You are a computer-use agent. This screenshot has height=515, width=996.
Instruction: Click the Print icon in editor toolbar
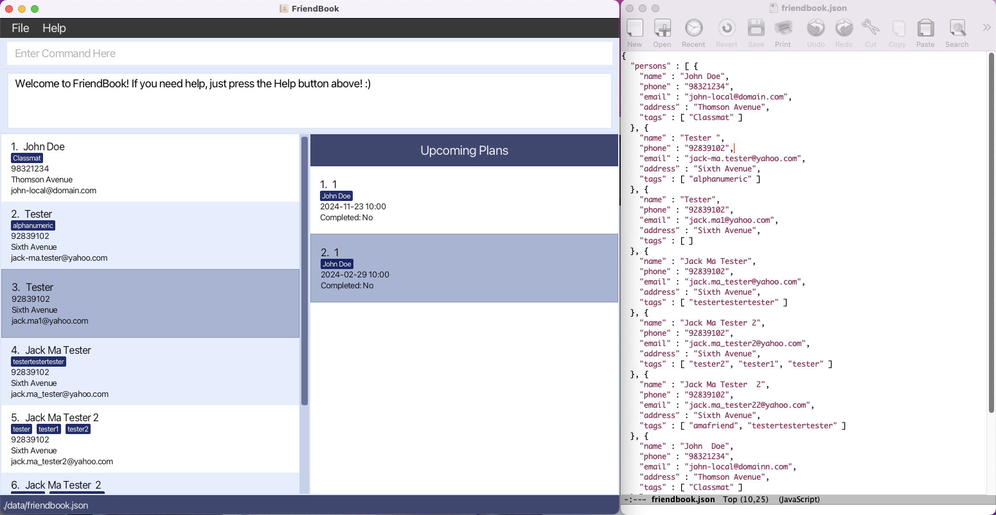tap(783, 28)
